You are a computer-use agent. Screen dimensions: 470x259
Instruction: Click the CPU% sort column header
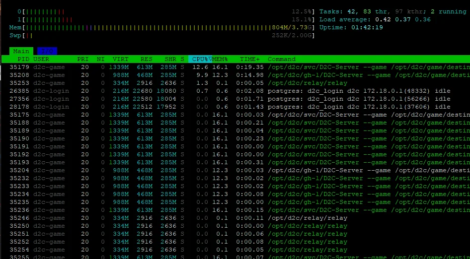[200, 59]
